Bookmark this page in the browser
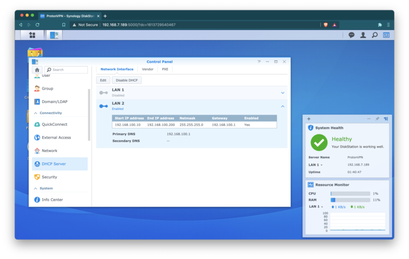This screenshot has width=409, height=259. point(64,25)
